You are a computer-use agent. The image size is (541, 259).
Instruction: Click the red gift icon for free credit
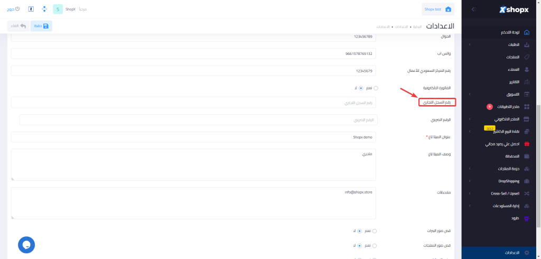(526, 144)
